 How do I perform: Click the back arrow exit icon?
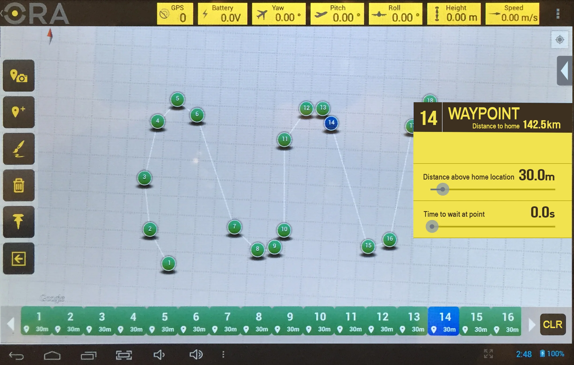pyautogui.click(x=18, y=258)
